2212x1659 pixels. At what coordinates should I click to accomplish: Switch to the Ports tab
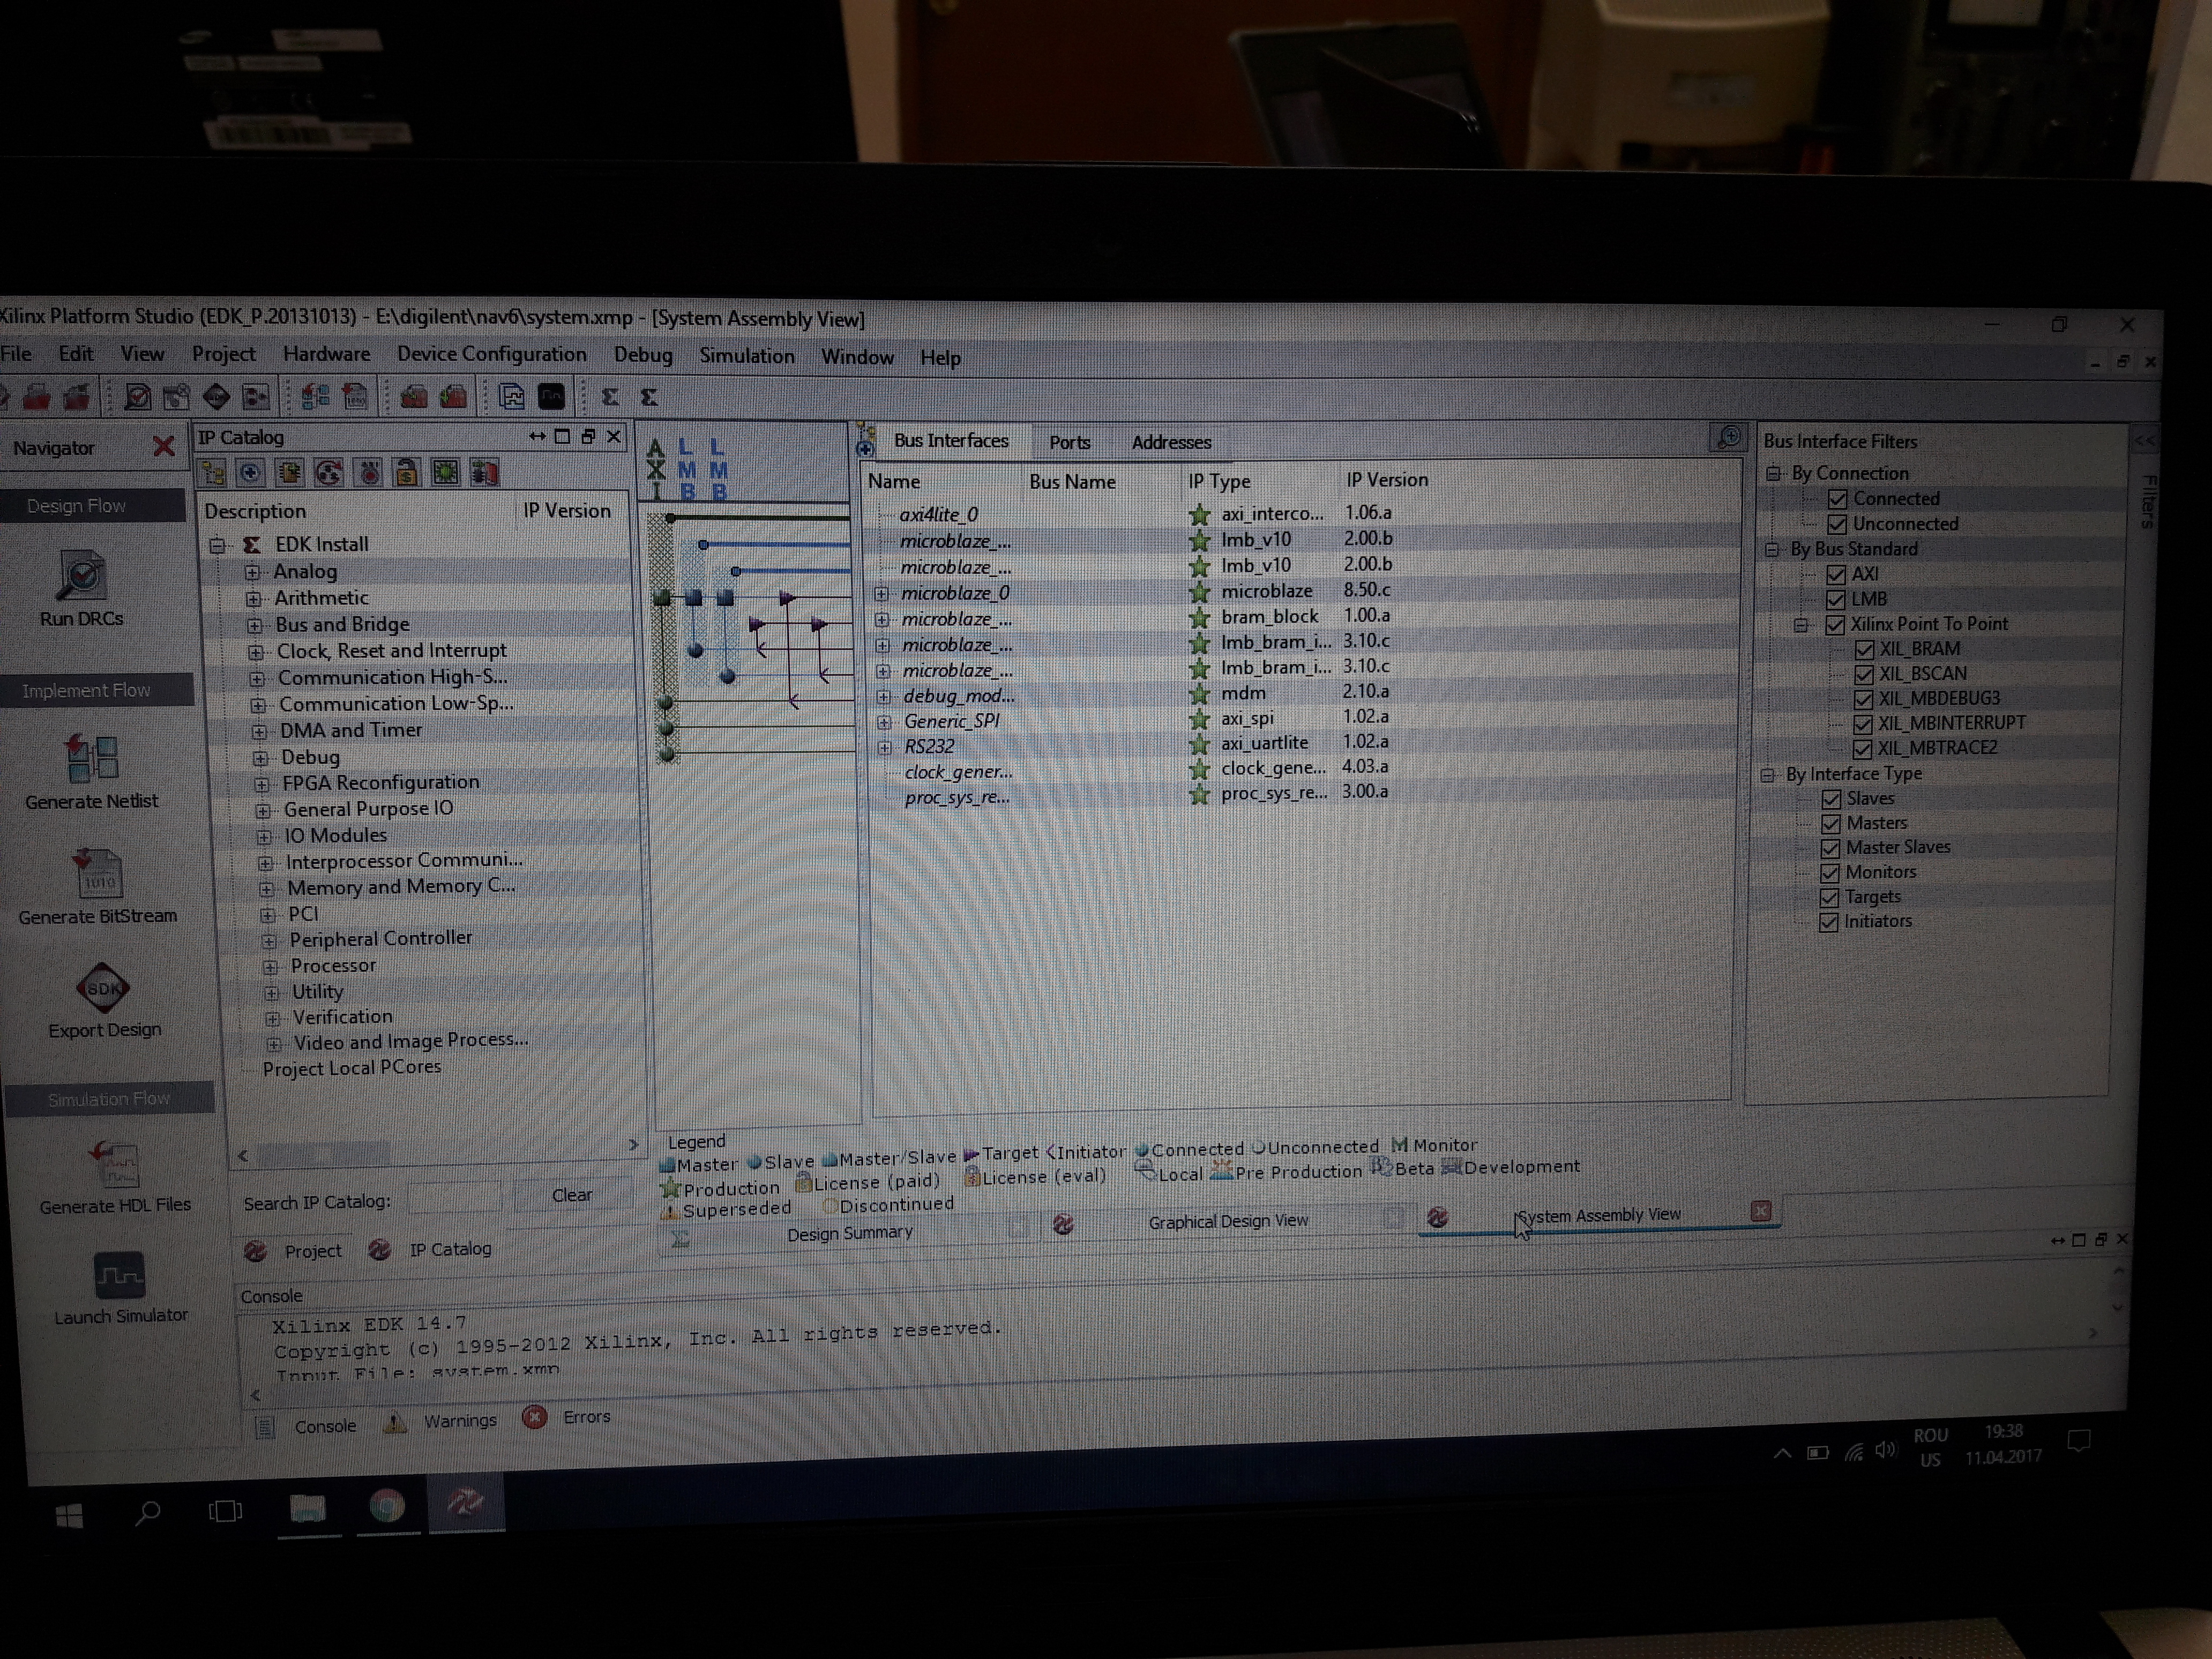[1069, 442]
